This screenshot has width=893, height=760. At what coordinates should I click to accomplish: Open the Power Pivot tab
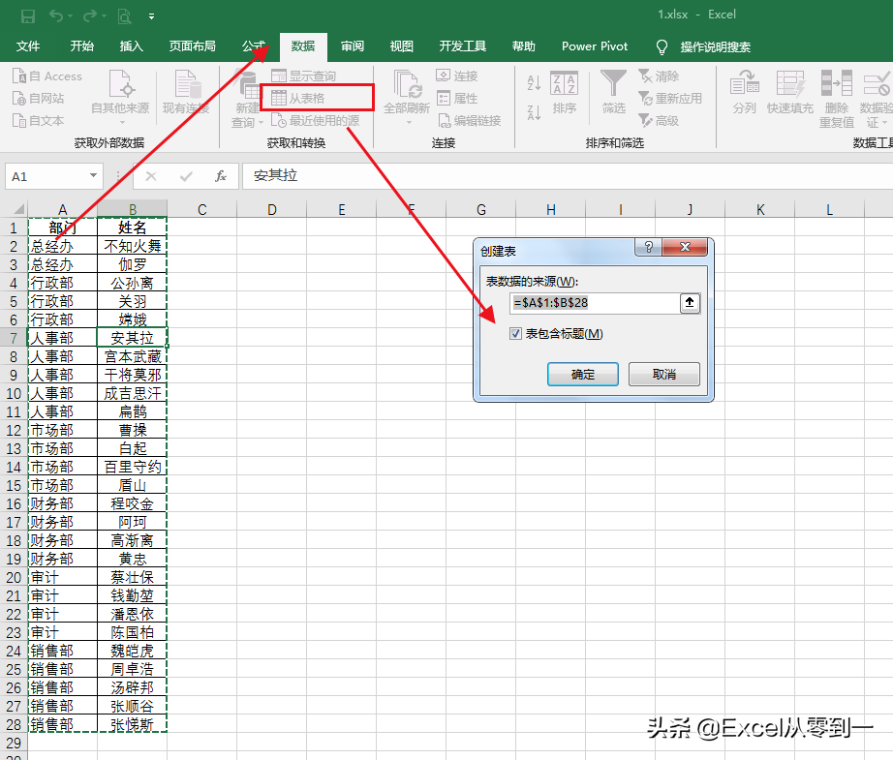595,46
